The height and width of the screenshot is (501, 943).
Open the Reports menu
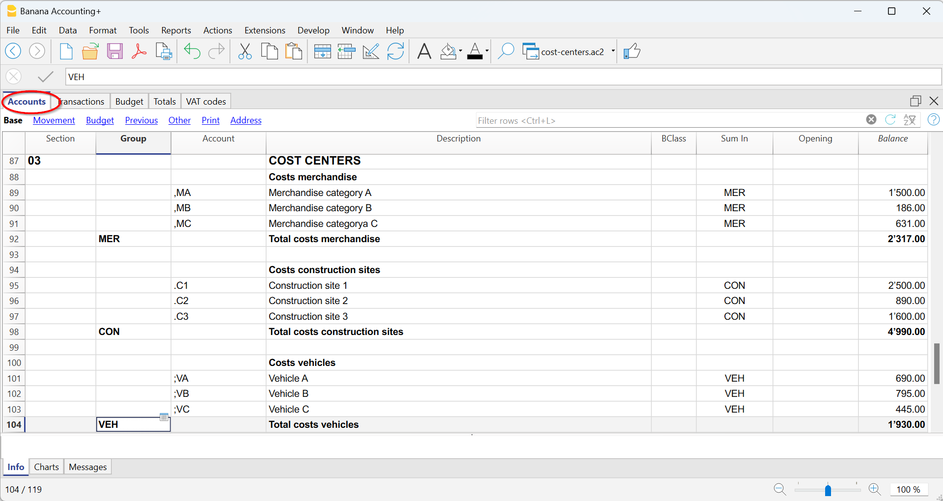pos(176,30)
